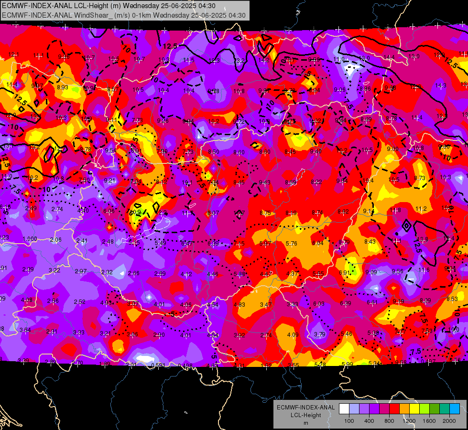Click the wind shear value 2.06
Image resolution: width=468 pixels, height=430 pixels.
55,240
